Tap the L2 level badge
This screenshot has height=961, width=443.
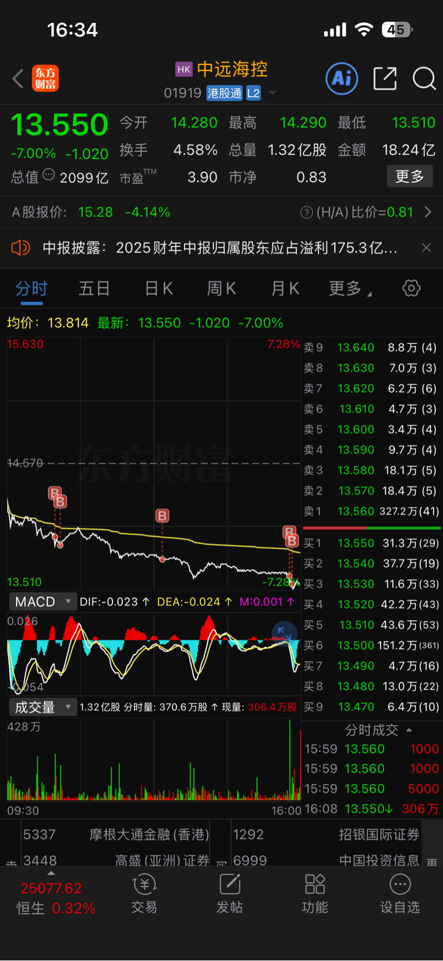253,93
